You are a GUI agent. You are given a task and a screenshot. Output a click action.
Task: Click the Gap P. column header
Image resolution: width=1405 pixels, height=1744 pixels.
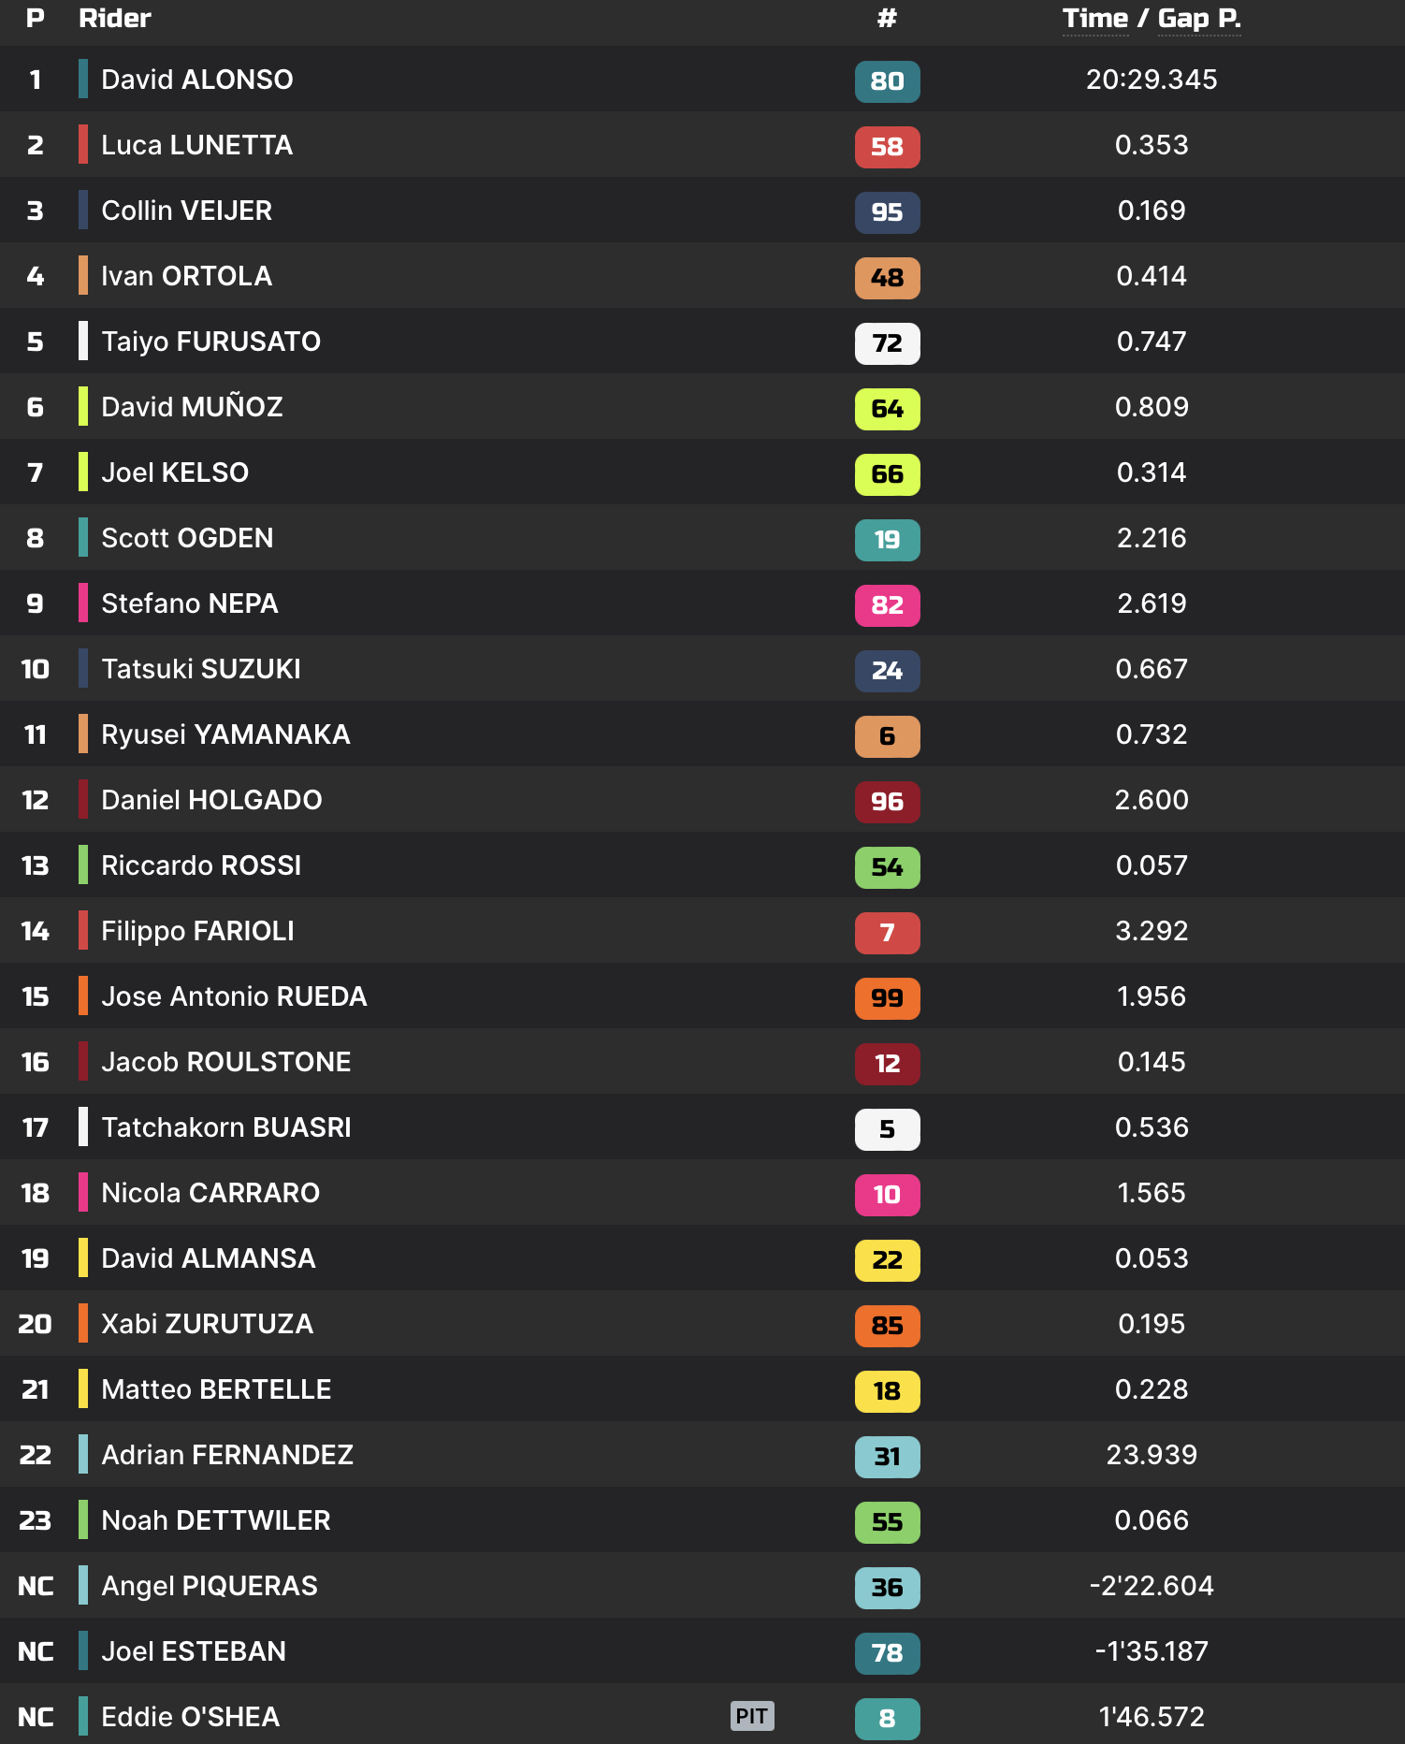tap(1199, 19)
